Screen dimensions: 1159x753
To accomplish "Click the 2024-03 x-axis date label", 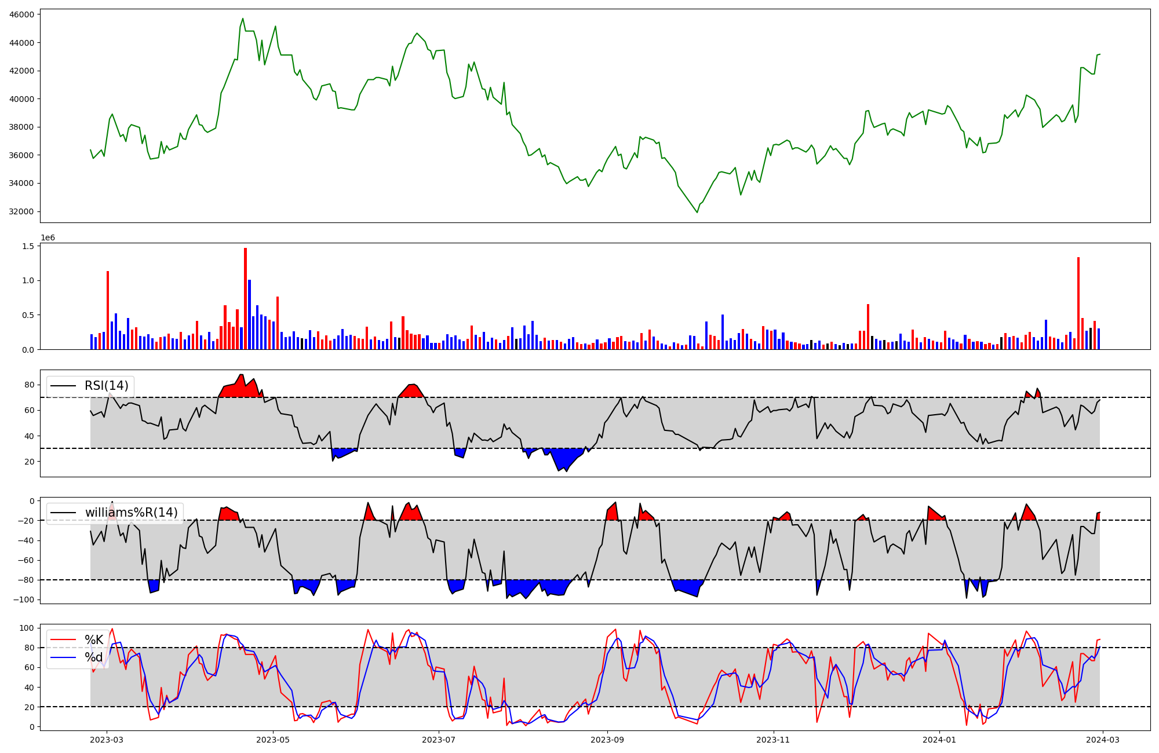I will [1102, 740].
